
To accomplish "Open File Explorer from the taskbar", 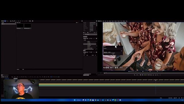I will click(x=91, y=100).
